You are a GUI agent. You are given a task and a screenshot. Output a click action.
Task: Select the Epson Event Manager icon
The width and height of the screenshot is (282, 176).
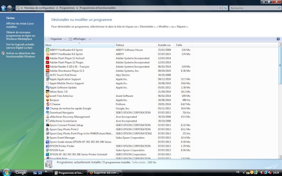[48, 138]
